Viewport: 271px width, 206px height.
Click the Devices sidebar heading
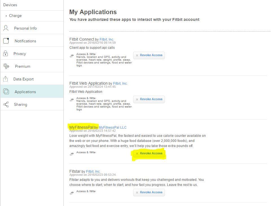coord(10,5)
